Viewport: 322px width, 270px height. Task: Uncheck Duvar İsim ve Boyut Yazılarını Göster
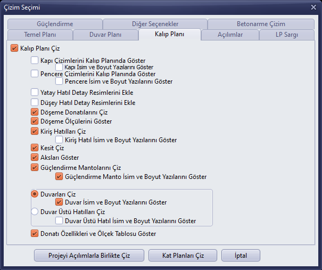[x=59, y=202]
